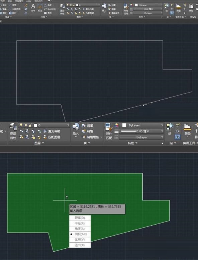The image size is (198, 260).
Task: Select 特性匹配 tool in lower ribbon
Action: [109, 131]
